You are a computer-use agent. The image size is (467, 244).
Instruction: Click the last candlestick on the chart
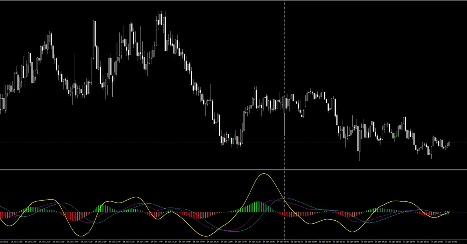pos(449,143)
